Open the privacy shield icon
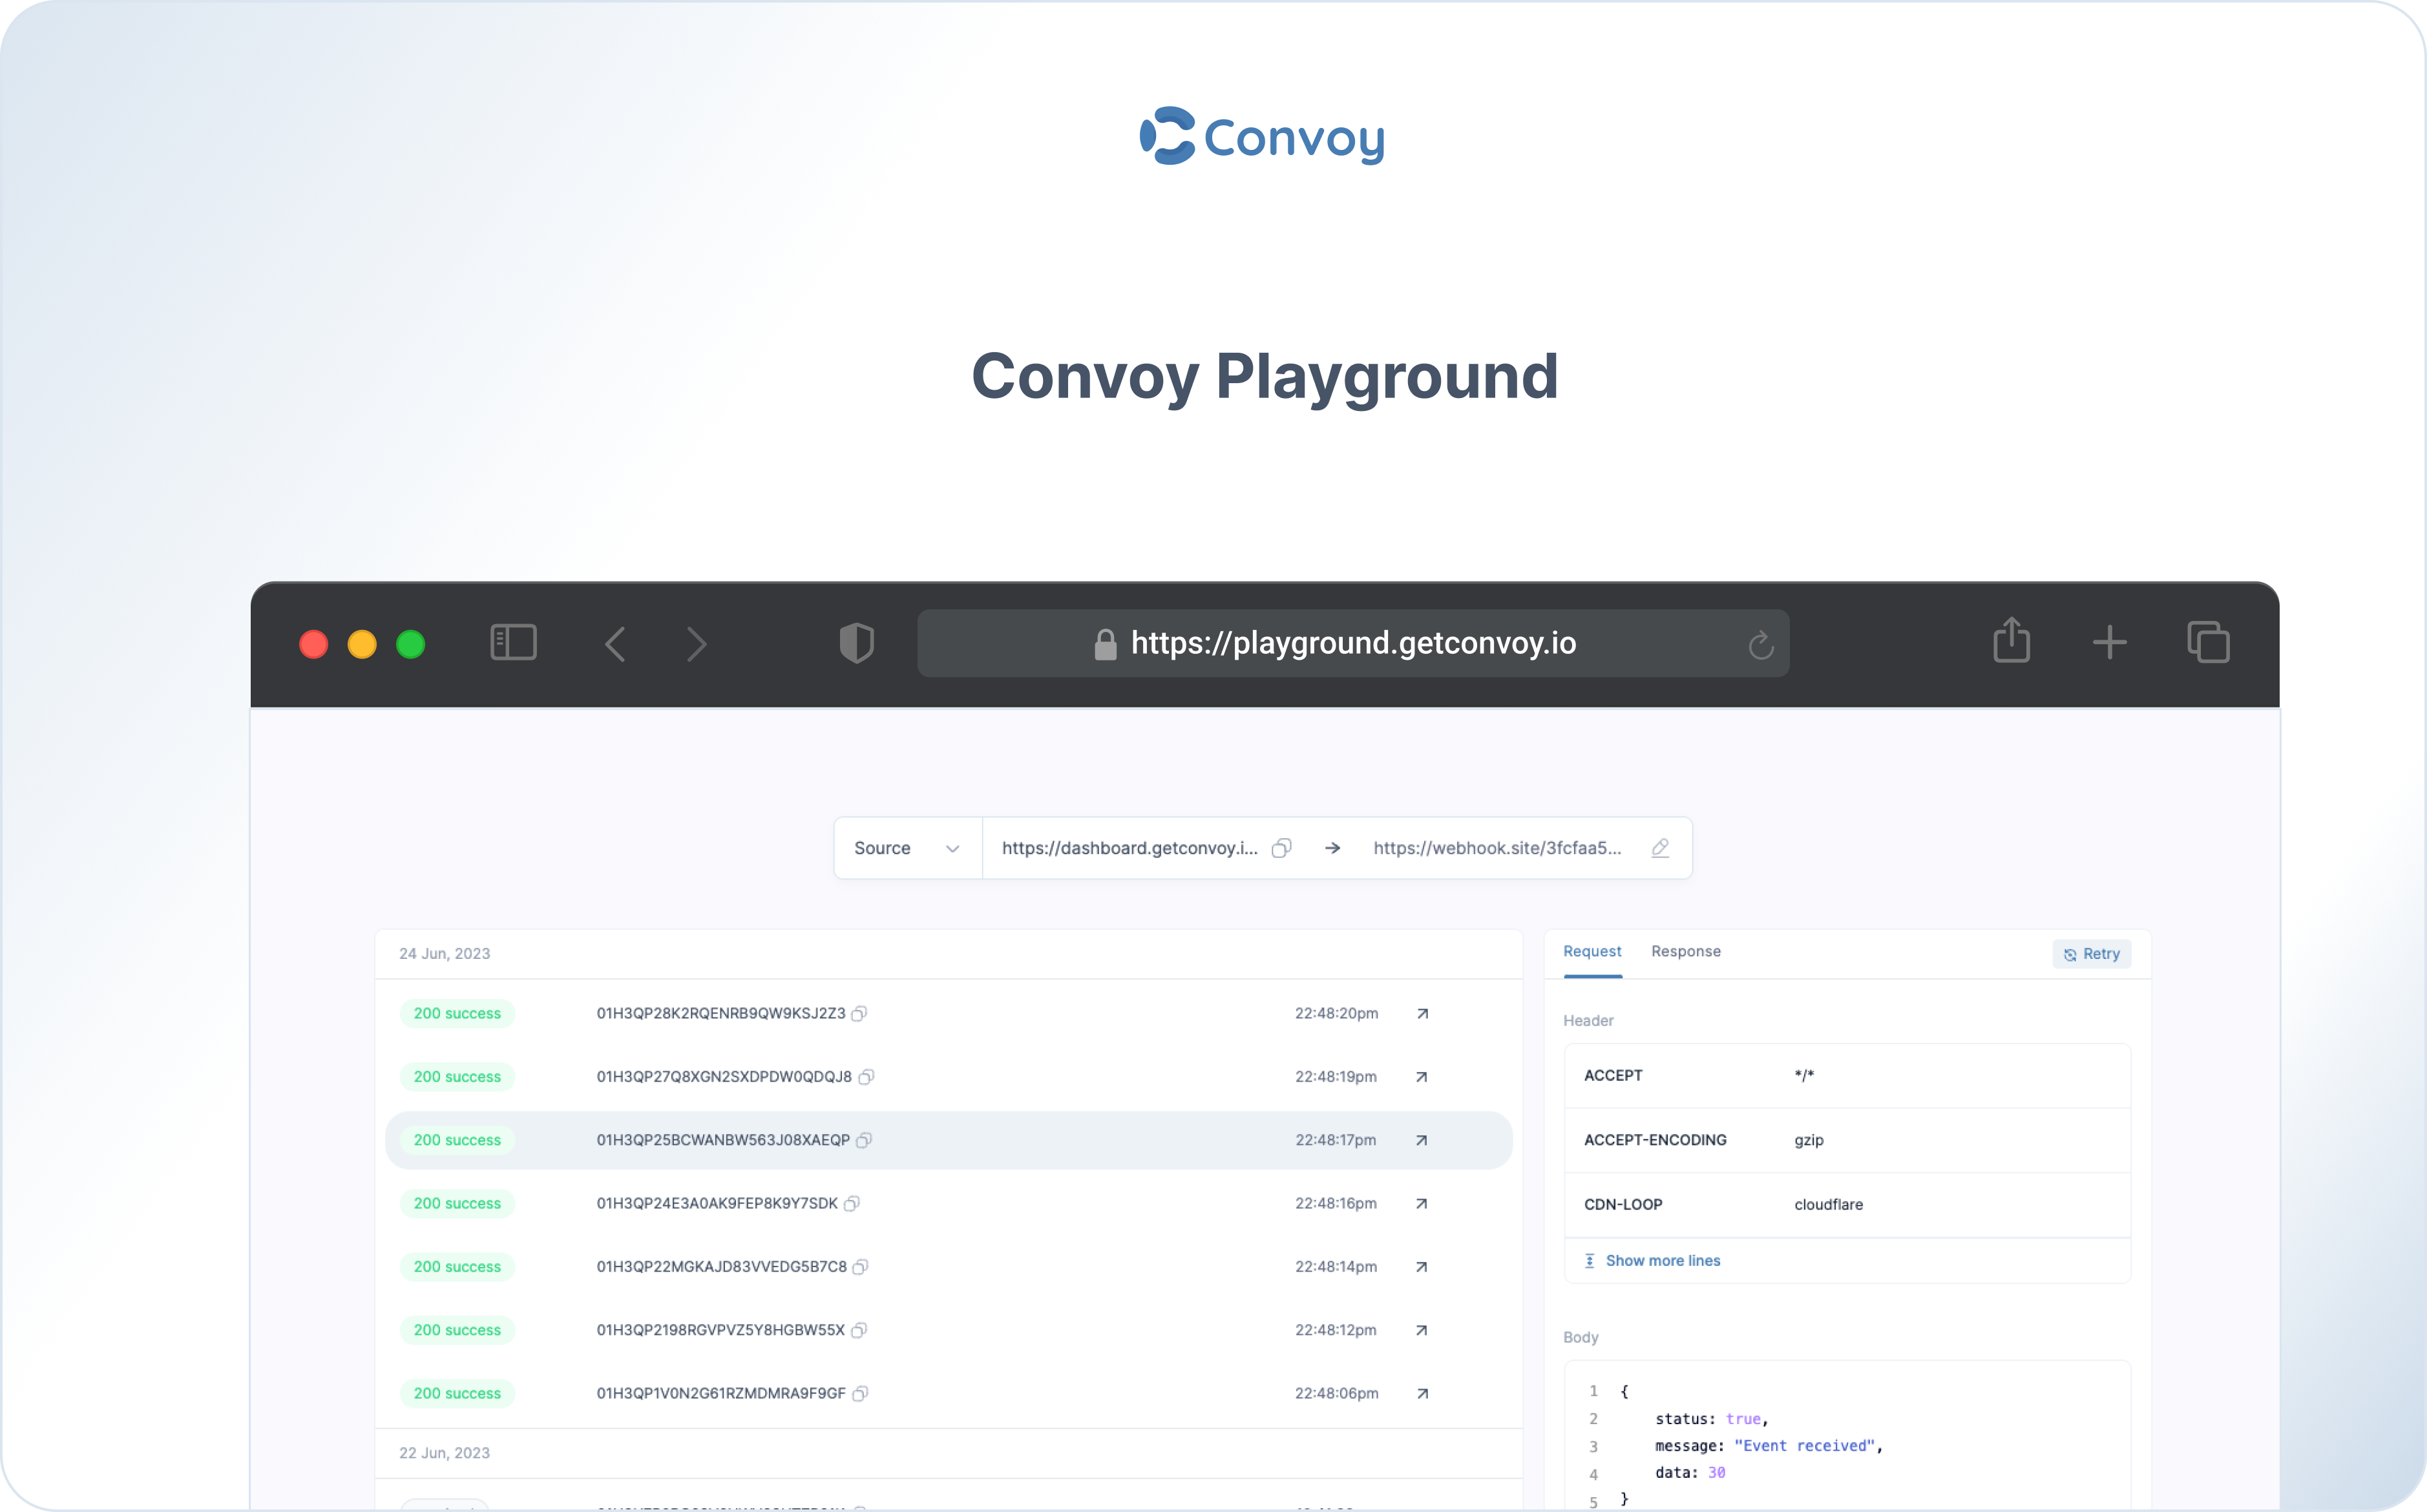2427x1512 pixels. click(x=857, y=643)
